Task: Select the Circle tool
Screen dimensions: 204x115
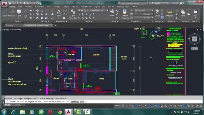Action: pyautogui.click(x=19, y=13)
